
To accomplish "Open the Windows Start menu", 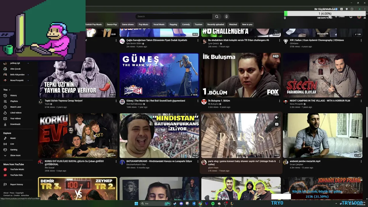I will tap(136, 204).
